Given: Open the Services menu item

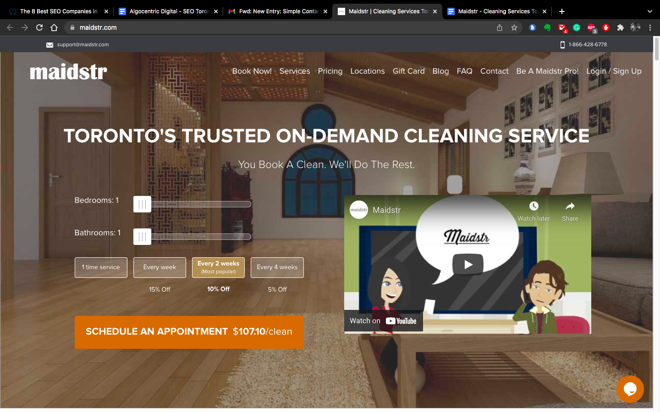Looking at the screenshot, I should click(295, 71).
